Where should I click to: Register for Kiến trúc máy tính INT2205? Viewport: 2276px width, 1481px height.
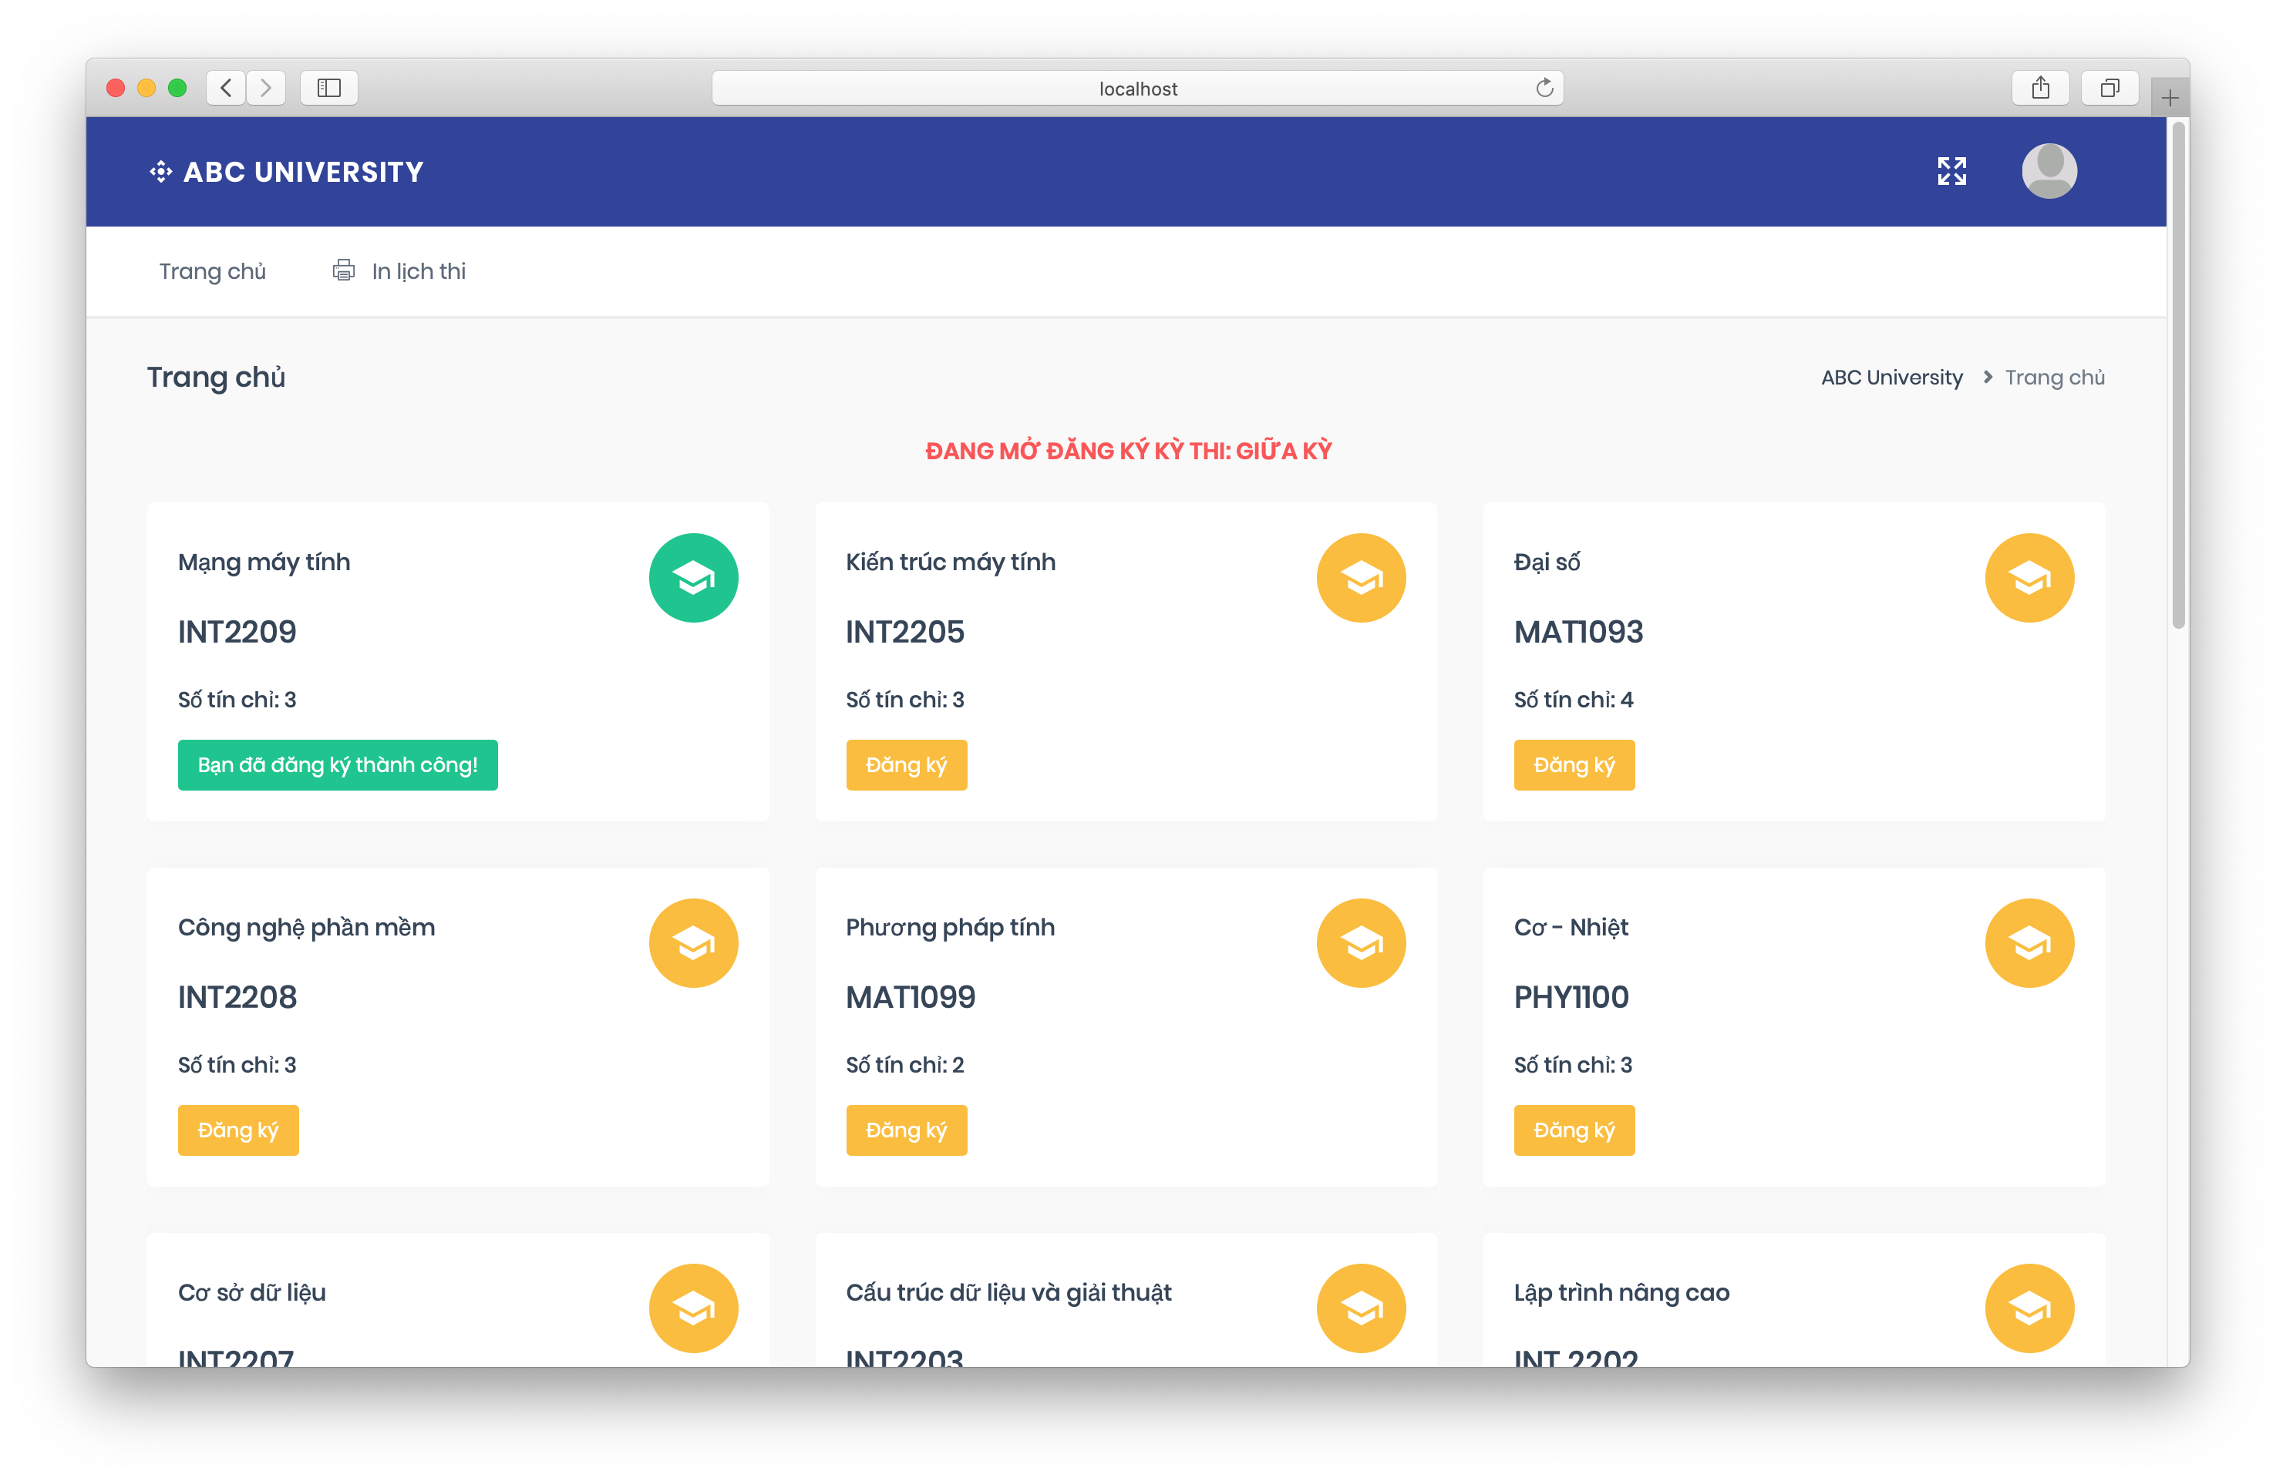pos(906,765)
